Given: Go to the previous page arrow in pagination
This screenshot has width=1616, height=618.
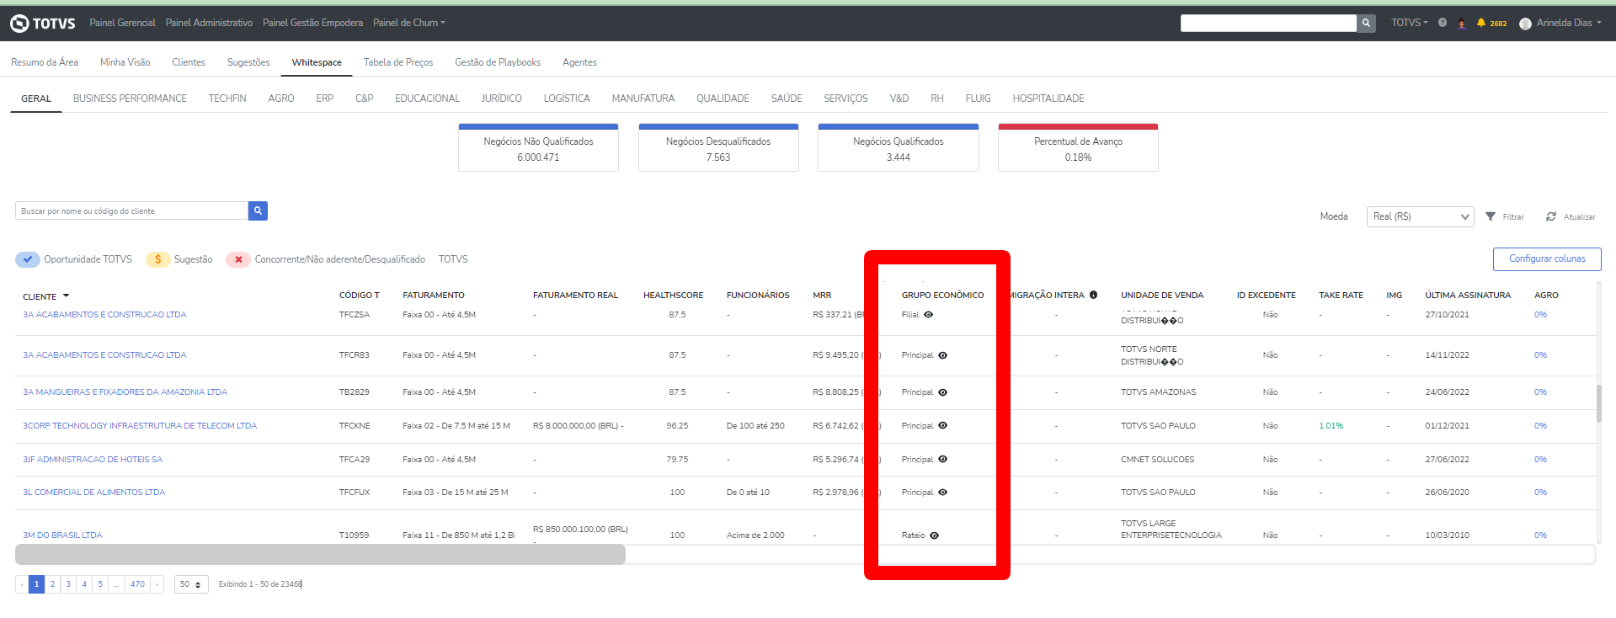Looking at the screenshot, I should pyautogui.click(x=22, y=584).
